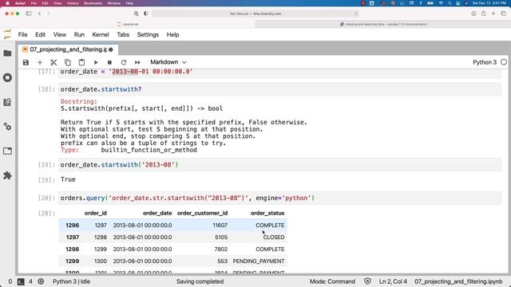Click the 'Python 3 | Idle' status bar text
The height and width of the screenshot is (287, 511).
71,281
